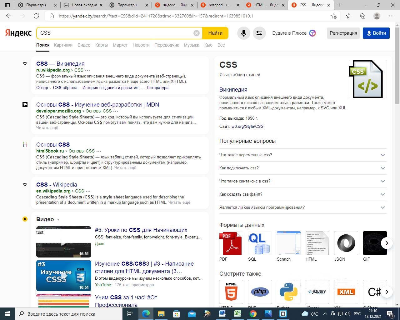Image resolution: width=400 pixels, height=320 pixels.
Task: Open the "CSS — Википедия" result link
Action: [x=60, y=64]
